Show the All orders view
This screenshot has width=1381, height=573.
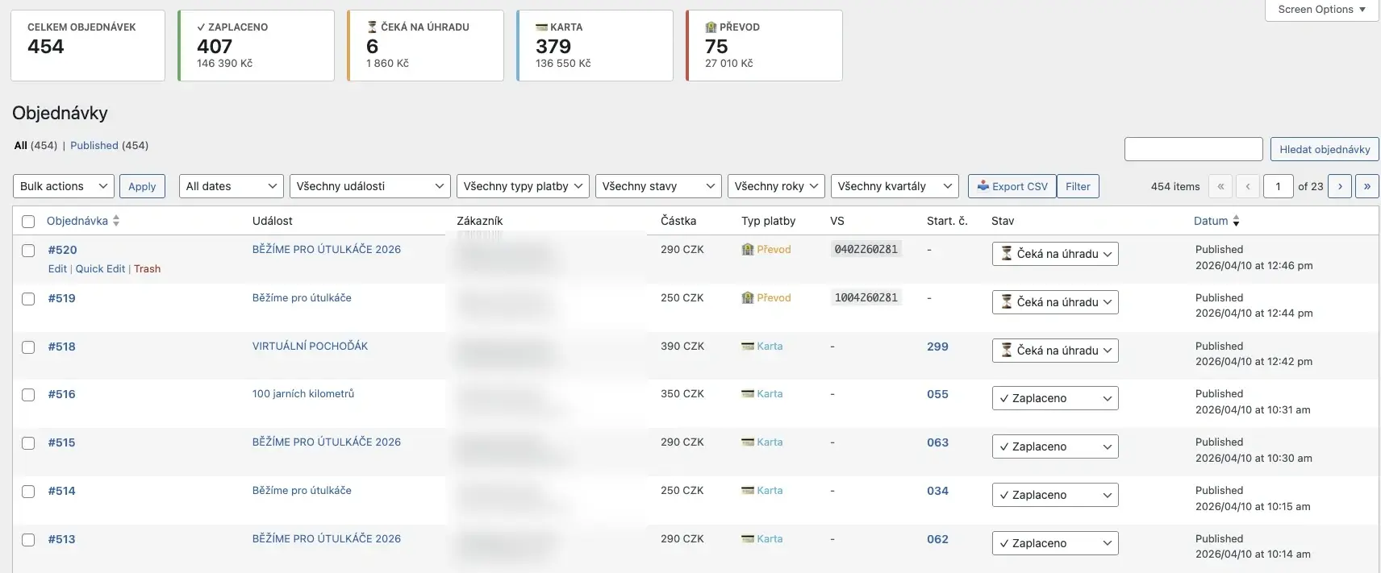[x=21, y=146]
